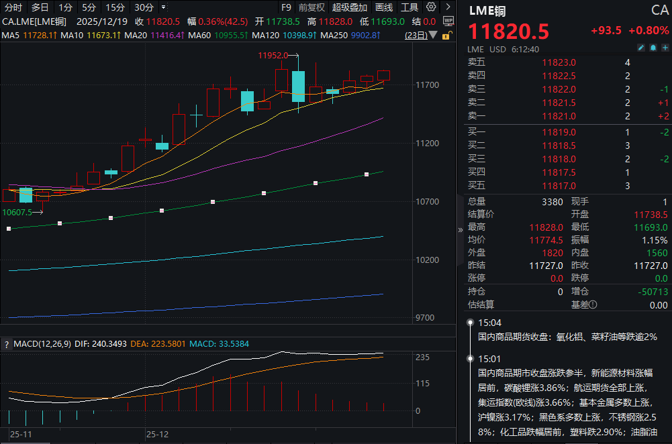The image size is (672, 444).
Task: Open the 15:04 news headline about 氧化铝
Action: [567, 337]
